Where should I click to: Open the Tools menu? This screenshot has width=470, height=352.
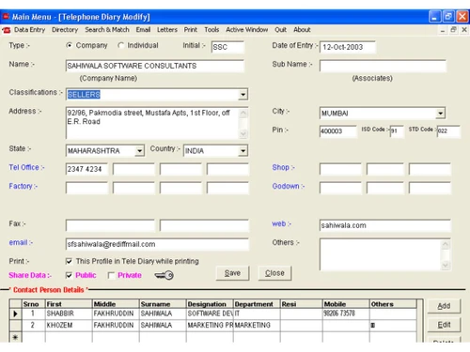(x=211, y=30)
